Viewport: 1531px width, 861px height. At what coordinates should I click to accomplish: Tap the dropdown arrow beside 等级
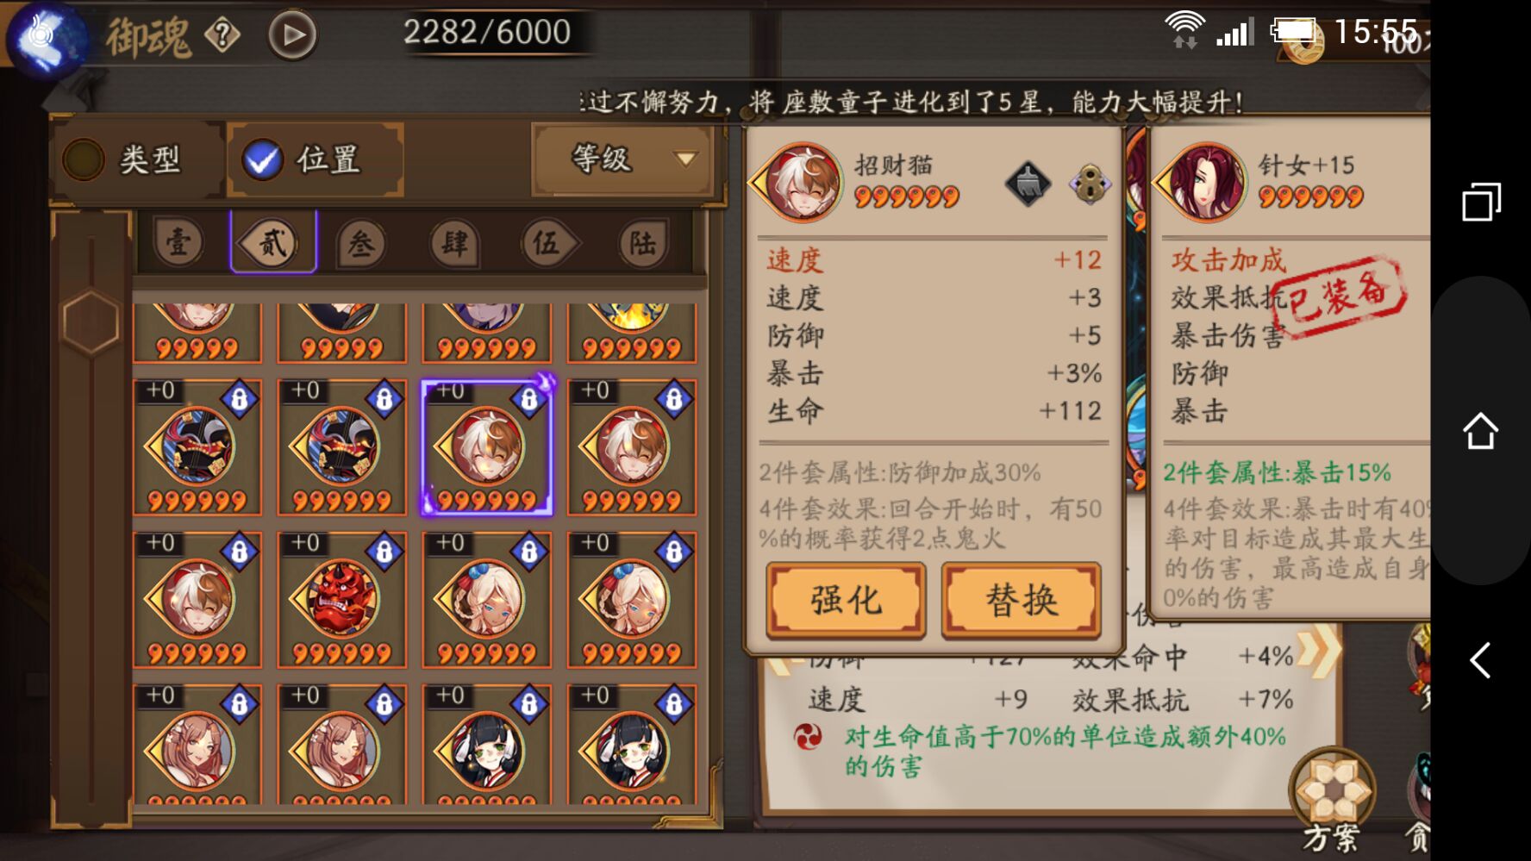click(x=686, y=159)
